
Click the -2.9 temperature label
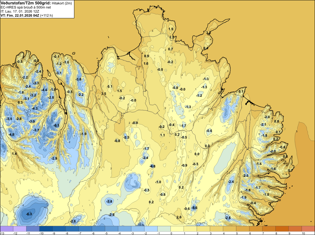[54, 158]
